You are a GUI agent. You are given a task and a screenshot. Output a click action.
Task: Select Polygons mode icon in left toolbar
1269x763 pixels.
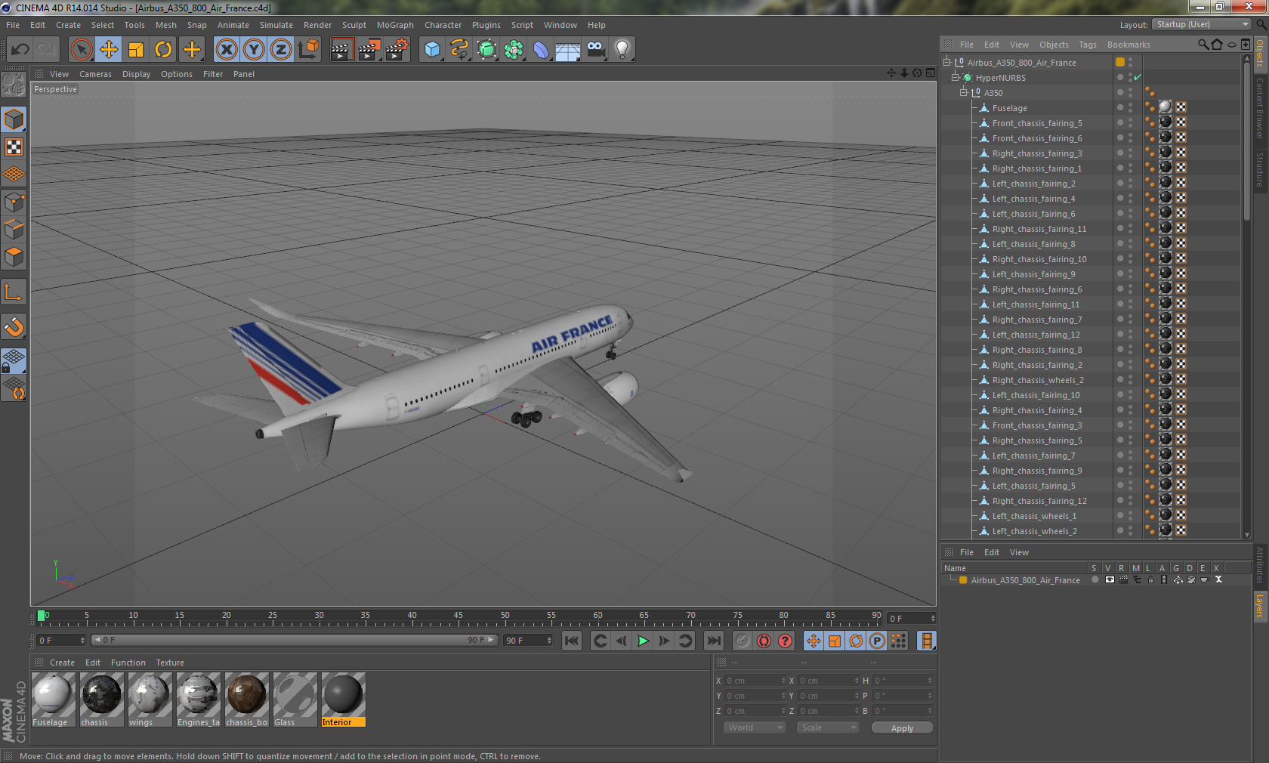(x=14, y=257)
